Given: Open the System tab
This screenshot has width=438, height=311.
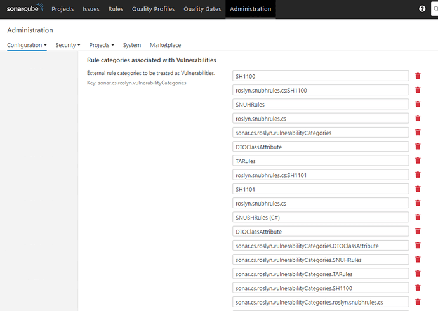Looking at the screenshot, I should click(132, 45).
